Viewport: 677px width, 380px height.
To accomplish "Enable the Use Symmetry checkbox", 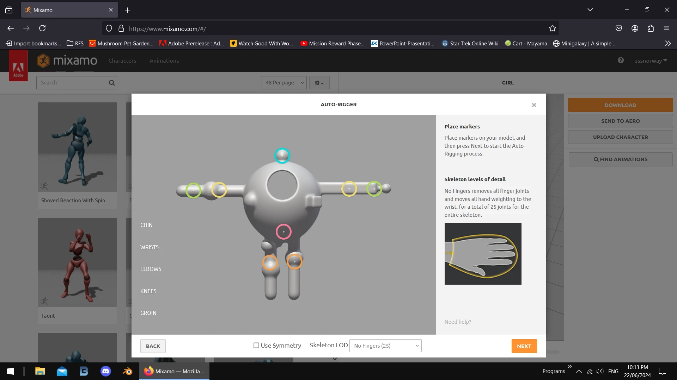I will click(x=256, y=346).
